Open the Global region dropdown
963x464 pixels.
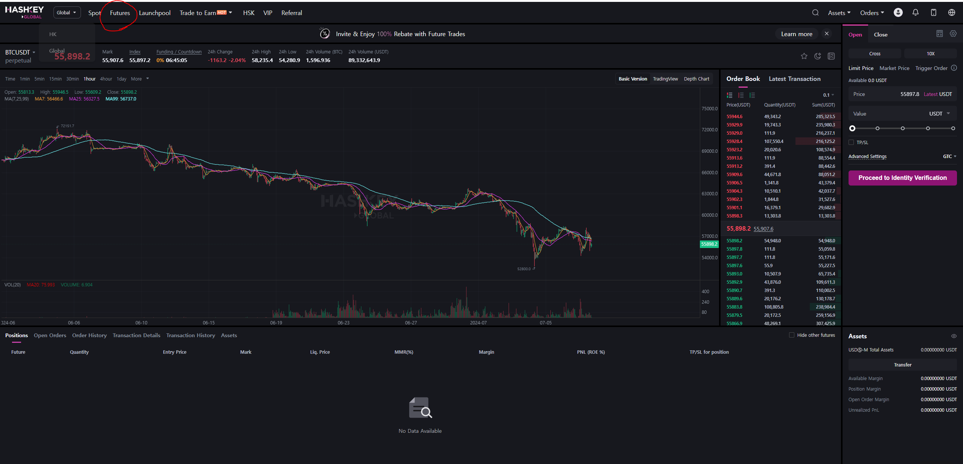coord(67,12)
